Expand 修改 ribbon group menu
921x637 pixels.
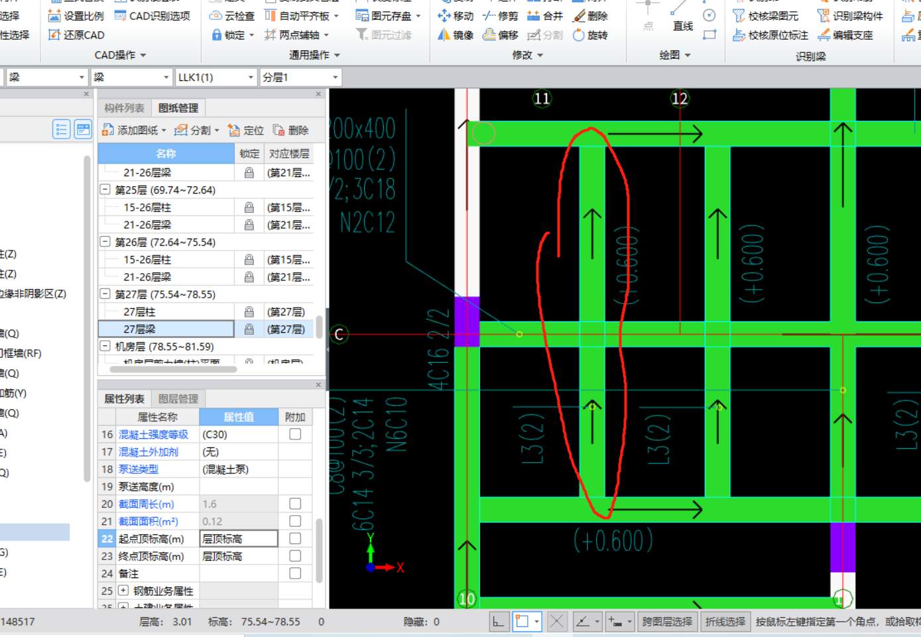point(527,55)
